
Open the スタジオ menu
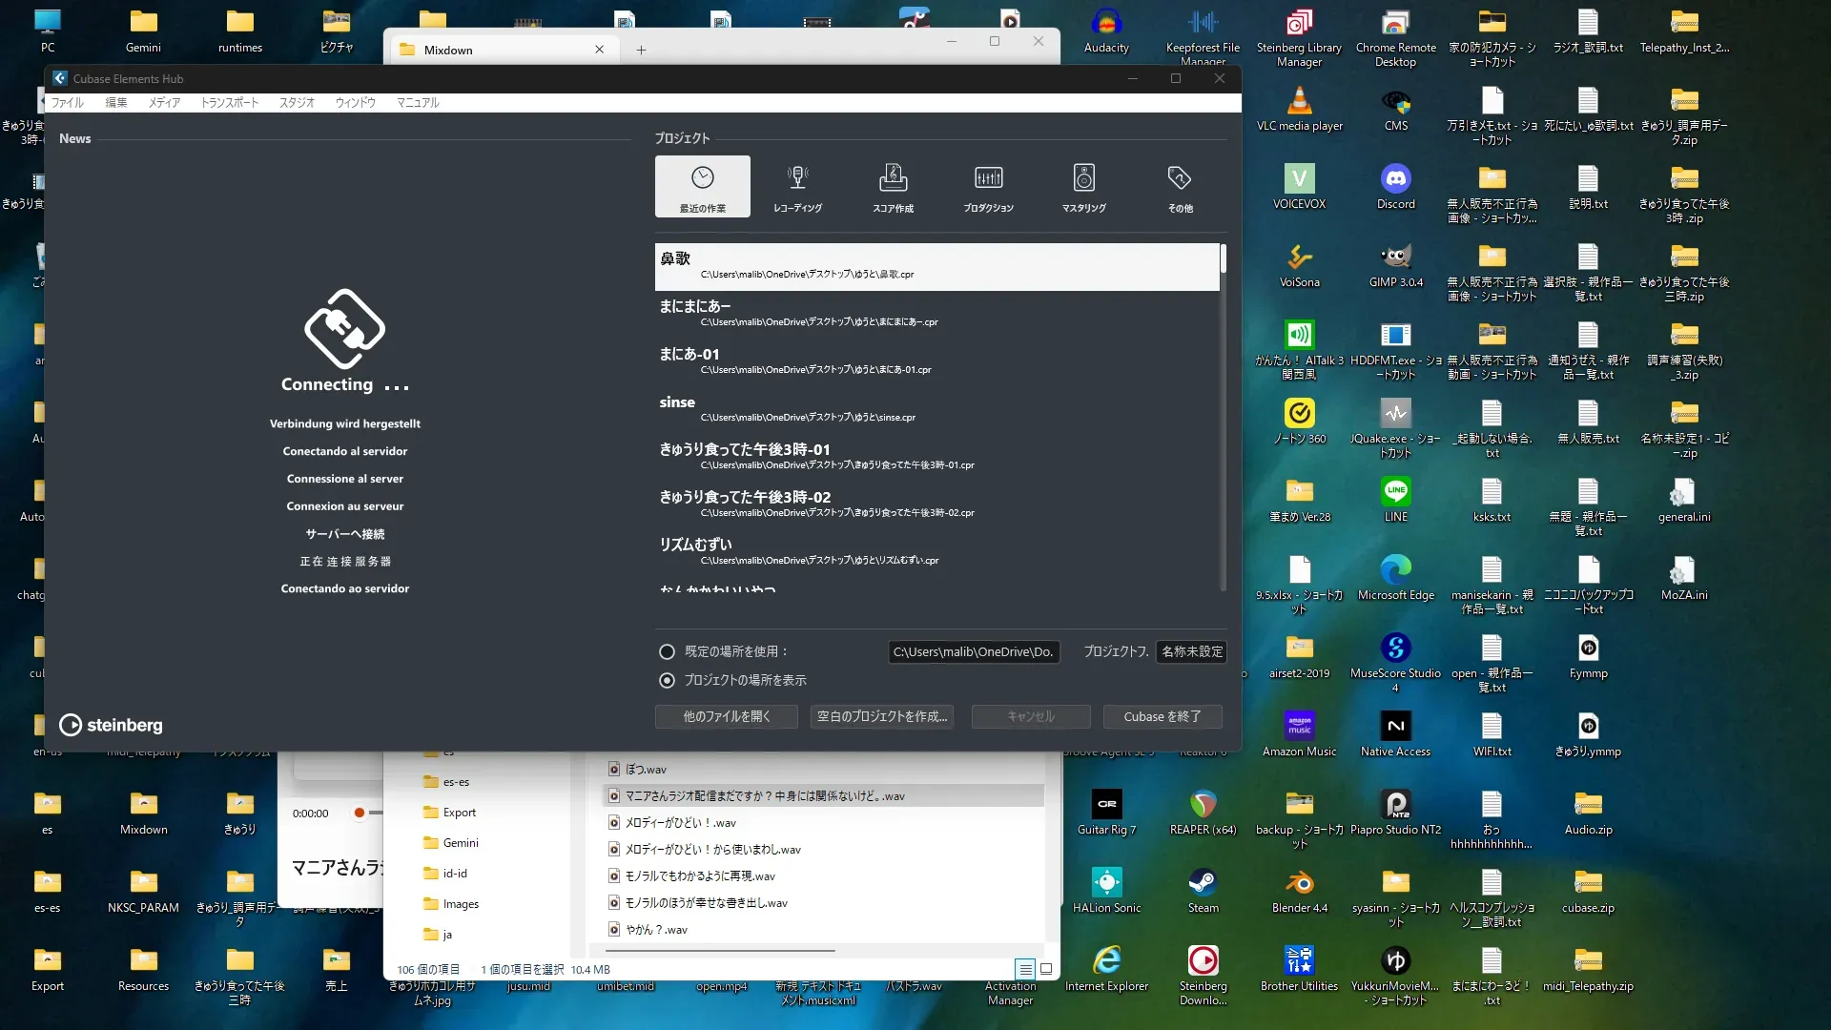pyautogui.click(x=297, y=102)
